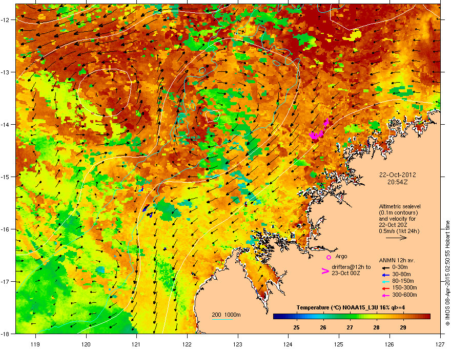Click the blue 30-80m legend arrow
The image size is (451, 349).
point(386,275)
